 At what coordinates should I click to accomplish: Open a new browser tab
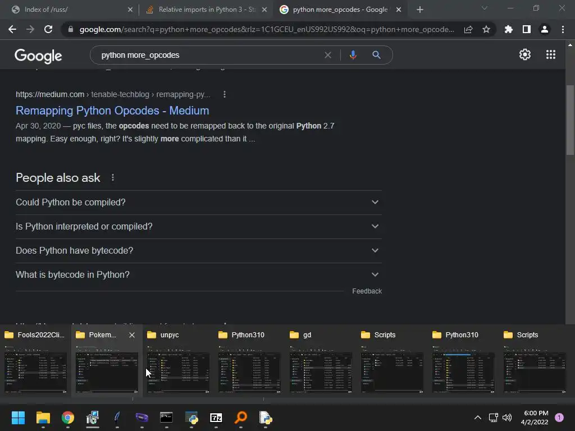tap(420, 10)
